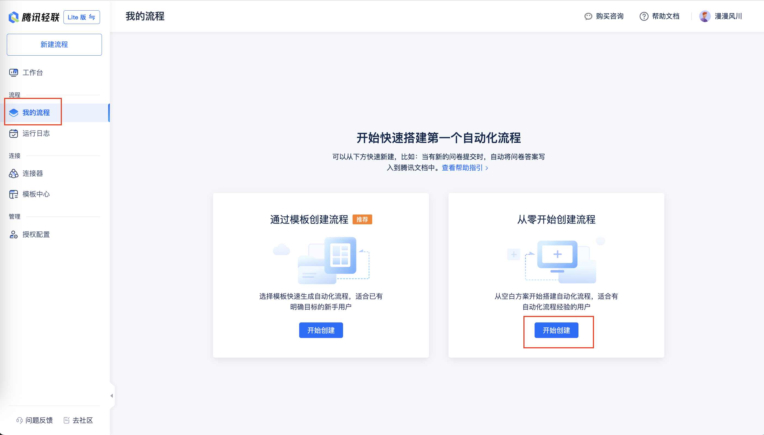
Task: Click the 帮助文档 question mark icon
Action: click(x=644, y=16)
